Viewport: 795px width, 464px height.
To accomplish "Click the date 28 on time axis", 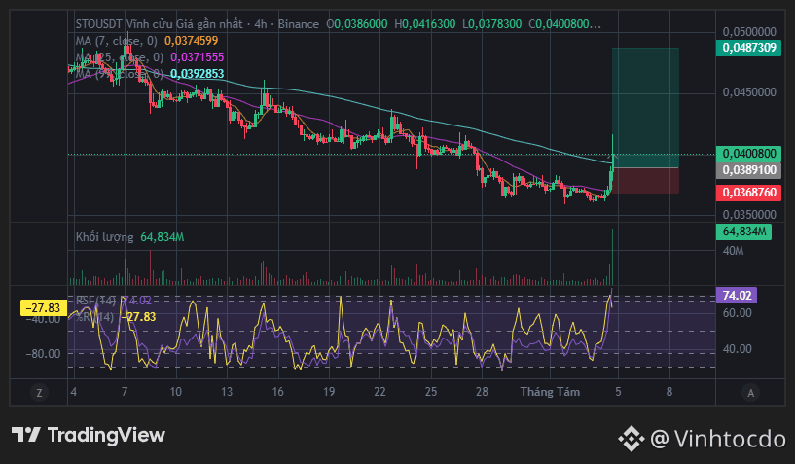I will tap(482, 392).
